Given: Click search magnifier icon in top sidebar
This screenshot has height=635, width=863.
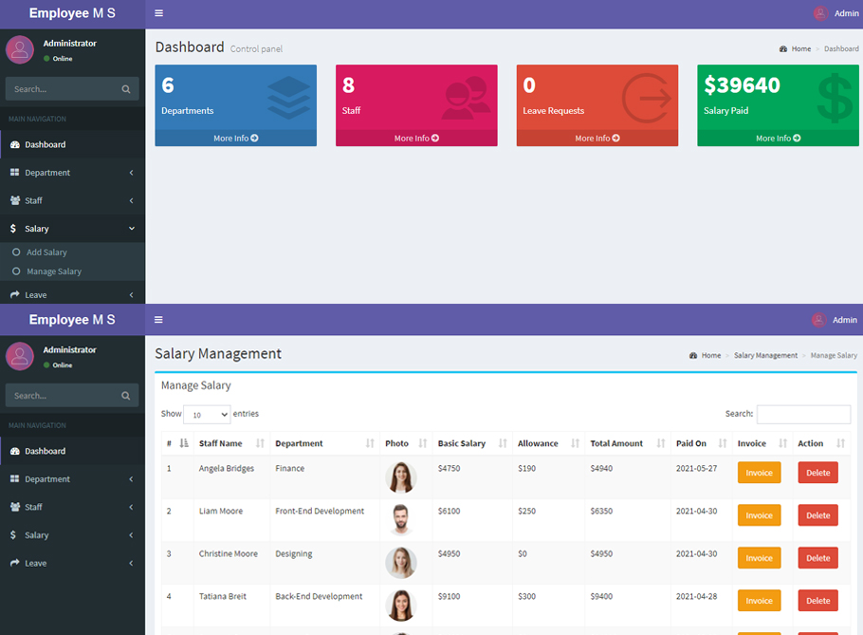Looking at the screenshot, I should pos(126,89).
